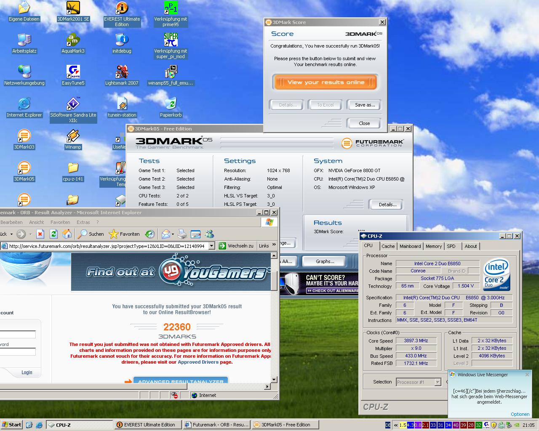Click the Approved Drivers link on results page
The height and width of the screenshot is (431, 539).
(x=198, y=362)
